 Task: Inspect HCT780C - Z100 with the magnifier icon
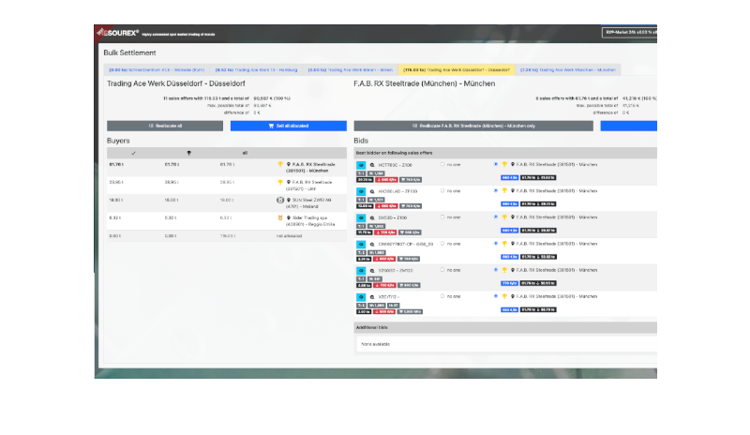[372, 165]
